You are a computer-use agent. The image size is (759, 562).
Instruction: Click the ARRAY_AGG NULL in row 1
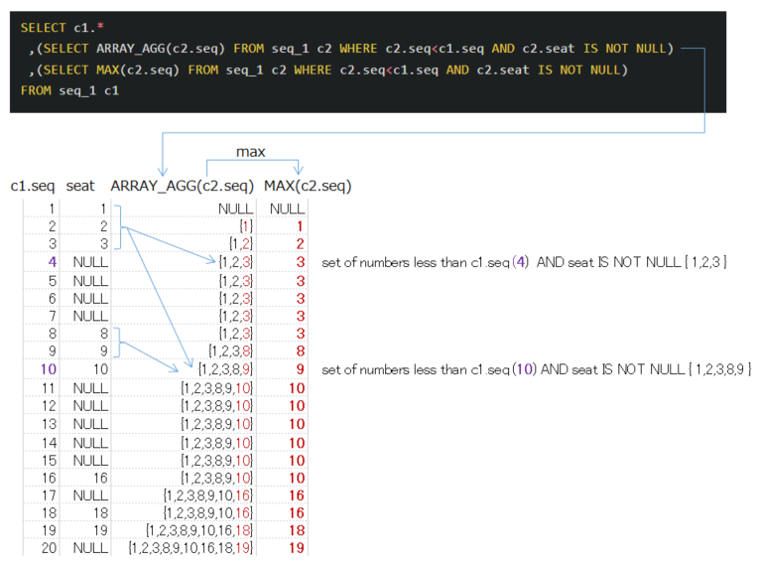pyautogui.click(x=236, y=209)
